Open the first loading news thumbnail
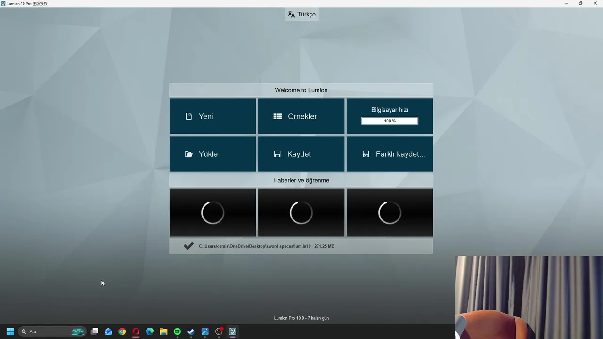This screenshot has height=339, width=603. pyautogui.click(x=212, y=213)
